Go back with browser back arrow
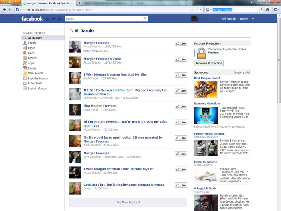Image resolution: width=281 pixels, height=211 pixels. click(x=4, y=10)
